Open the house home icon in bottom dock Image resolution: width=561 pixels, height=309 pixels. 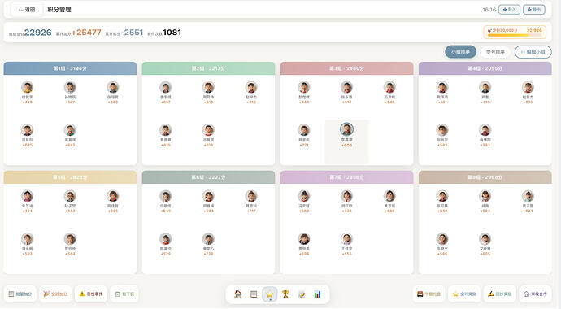(238, 294)
